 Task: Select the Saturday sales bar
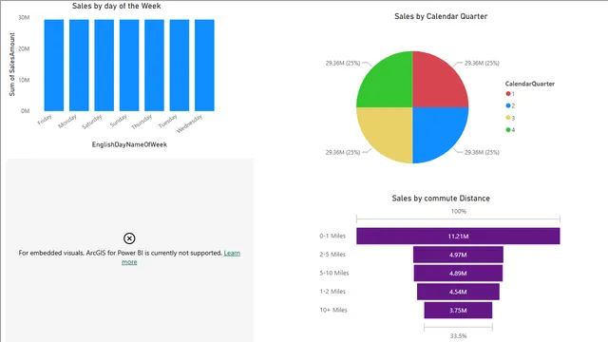(104, 66)
